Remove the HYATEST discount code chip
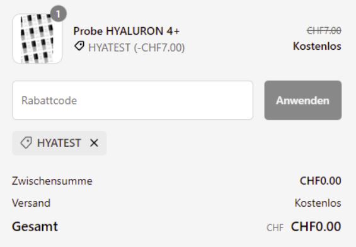 pos(94,143)
